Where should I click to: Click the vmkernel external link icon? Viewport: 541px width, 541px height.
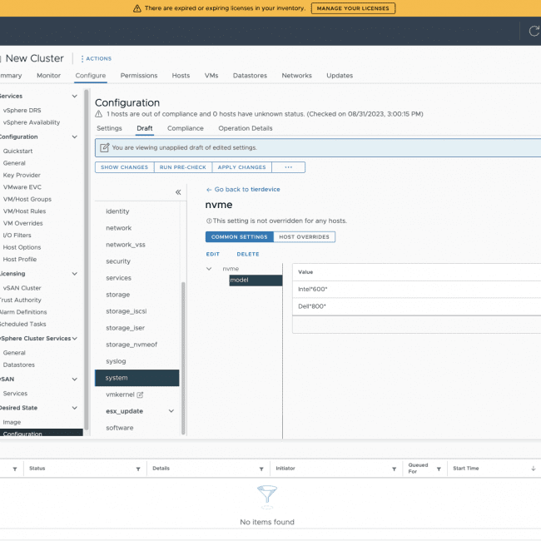pos(140,395)
